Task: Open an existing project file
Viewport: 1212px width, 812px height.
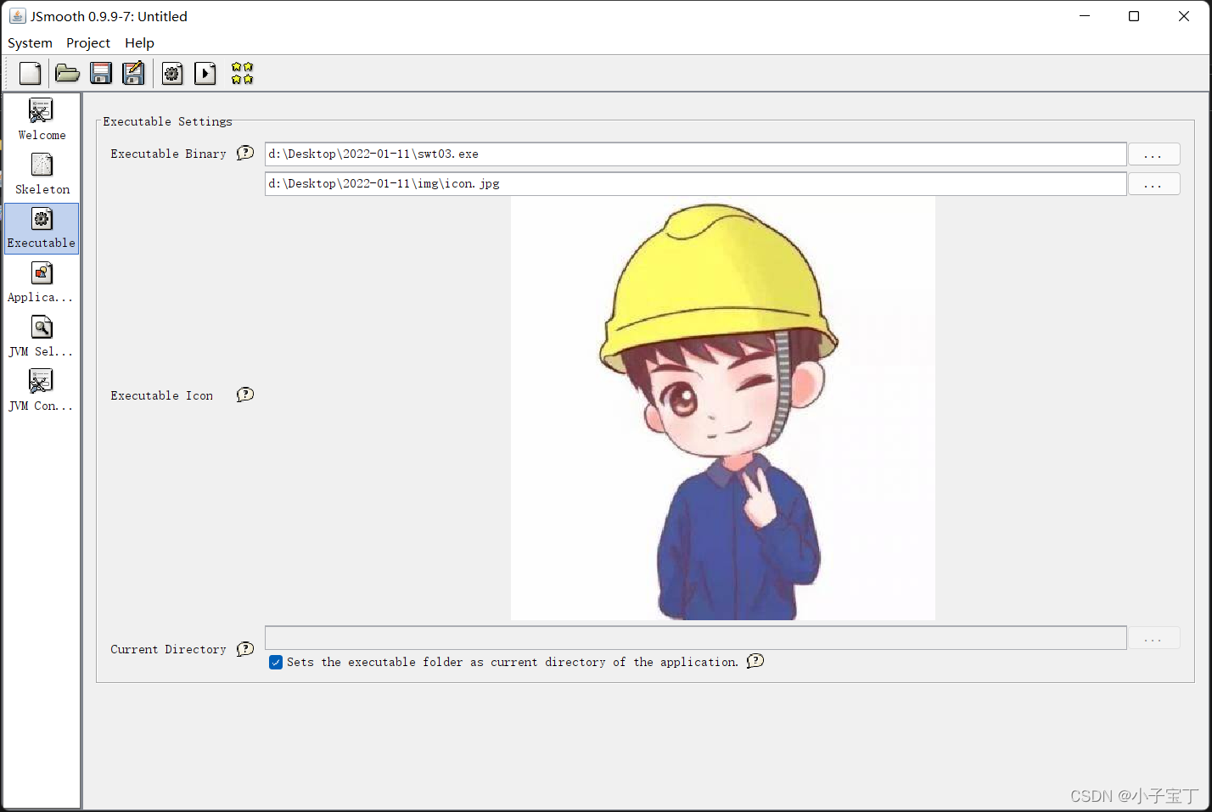Action: (67, 73)
